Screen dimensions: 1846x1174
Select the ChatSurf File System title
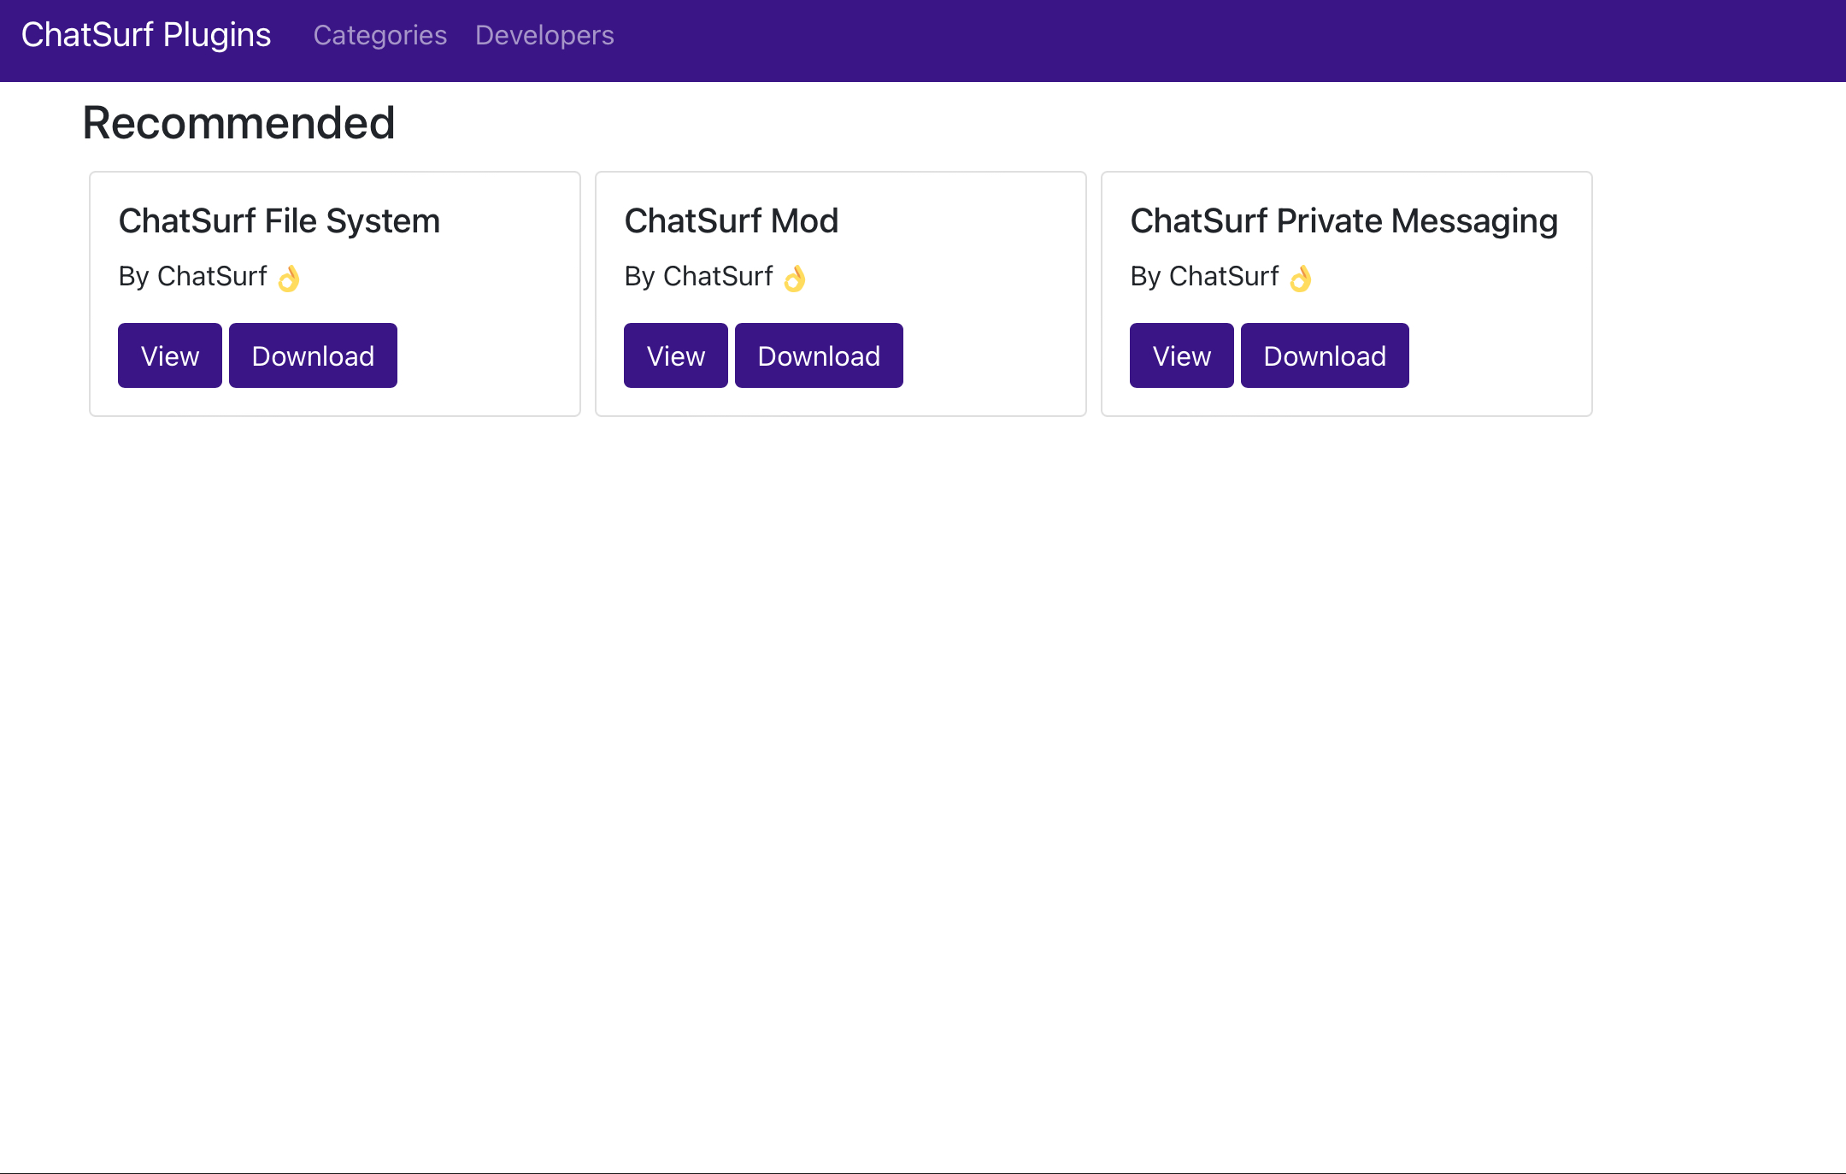[x=279, y=220]
